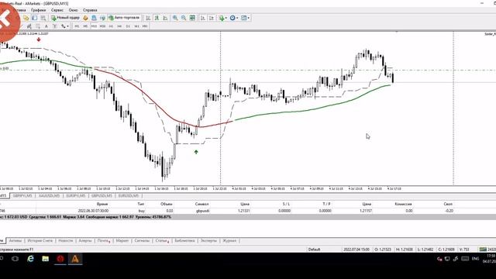Switch timeframe to M15

click(x=94, y=26)
